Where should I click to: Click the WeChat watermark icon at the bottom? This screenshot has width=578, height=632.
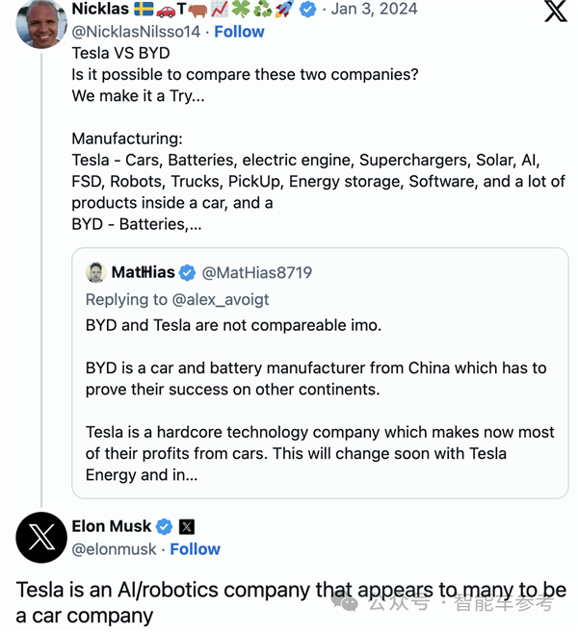[x=344, y=603]
